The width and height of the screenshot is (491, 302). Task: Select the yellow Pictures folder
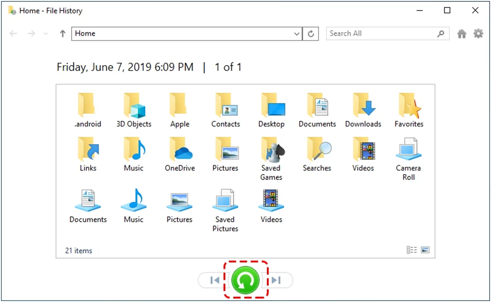click(226, 155)
